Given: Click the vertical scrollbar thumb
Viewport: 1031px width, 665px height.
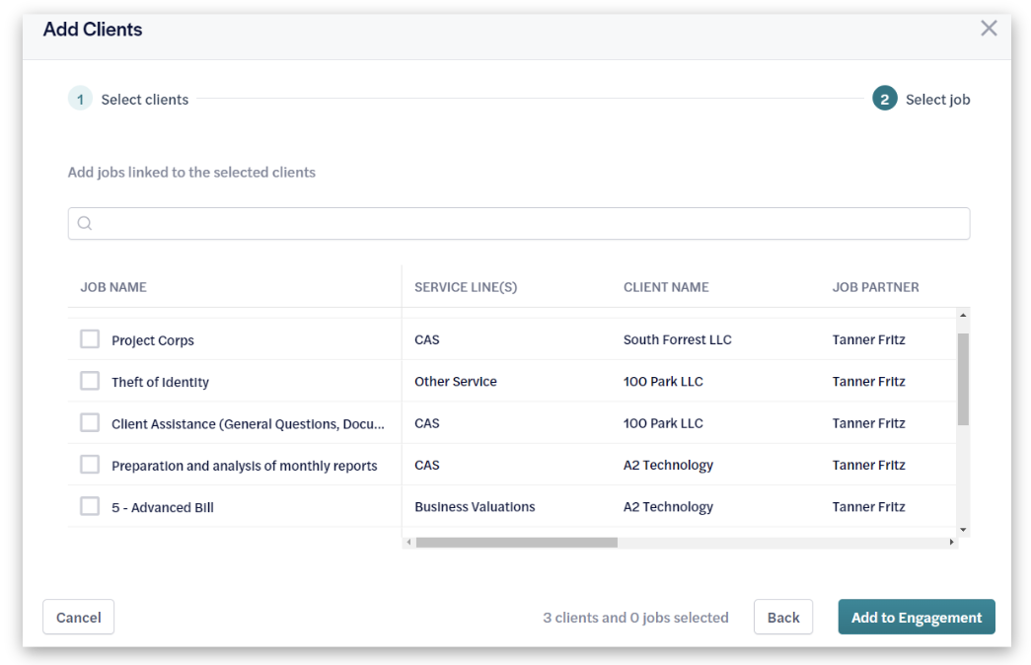Looking at the screenshot, I should pos(963,380).
